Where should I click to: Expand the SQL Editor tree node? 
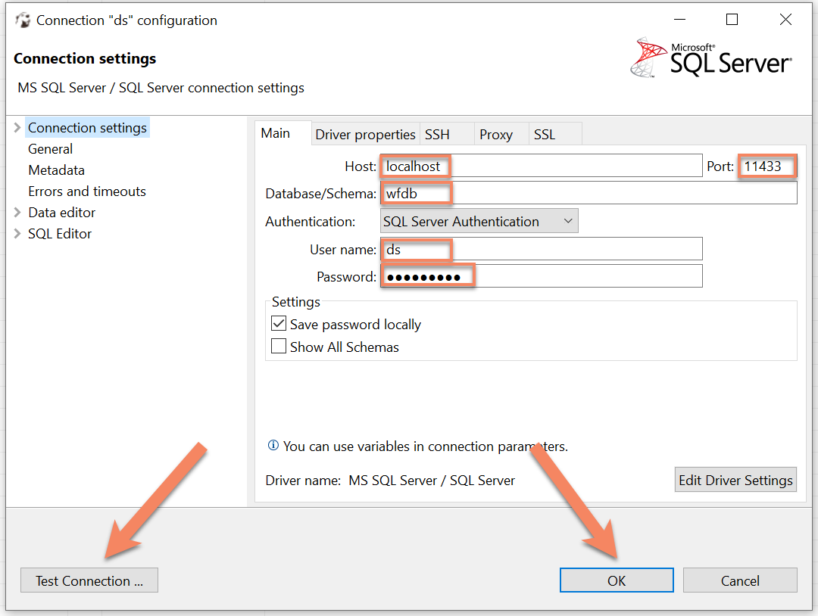(17, 234)
